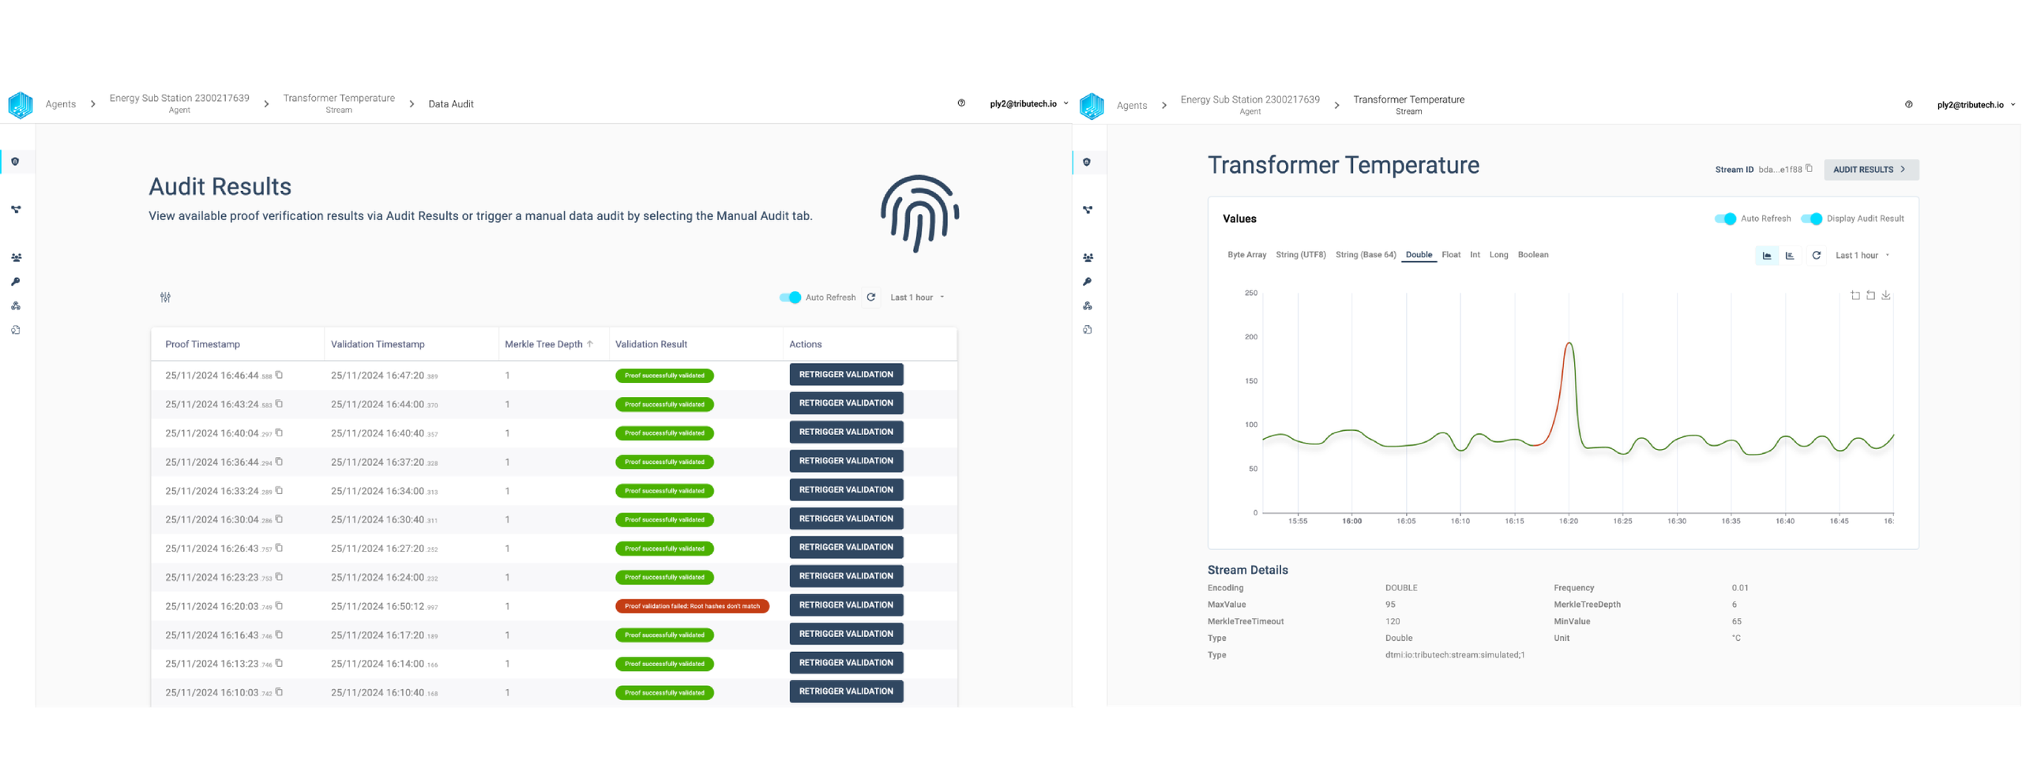Open users group sidebar icon in Data Audit window

pyautogui.click(x=16, y=258)
